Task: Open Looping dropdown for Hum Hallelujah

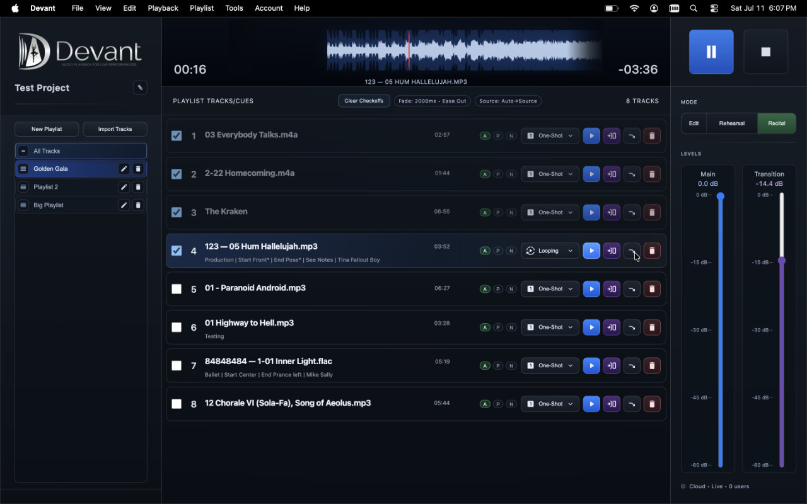Action: pyautogui.click(x=550, y=251)
